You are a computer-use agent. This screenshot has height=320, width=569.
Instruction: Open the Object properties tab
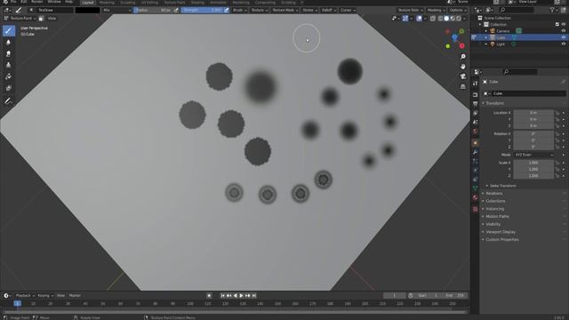(x=476, y=143)
